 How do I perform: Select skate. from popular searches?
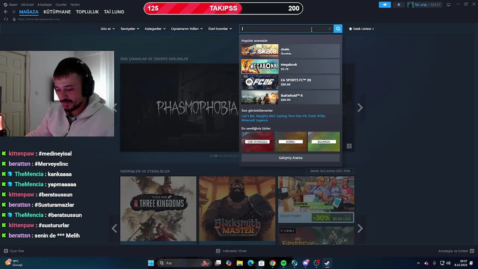(x=291, y=51)
